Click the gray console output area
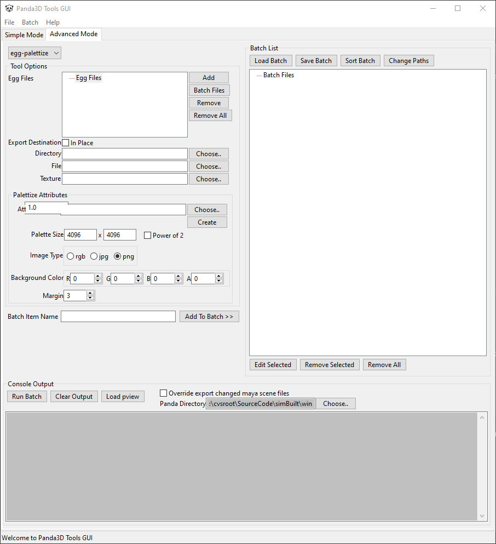496x544 pixels. [242, 466]
